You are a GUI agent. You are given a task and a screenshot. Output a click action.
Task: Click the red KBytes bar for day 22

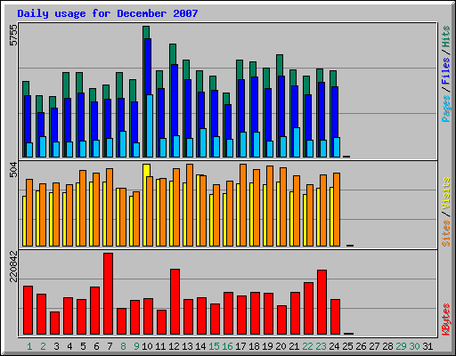(308, 308)
